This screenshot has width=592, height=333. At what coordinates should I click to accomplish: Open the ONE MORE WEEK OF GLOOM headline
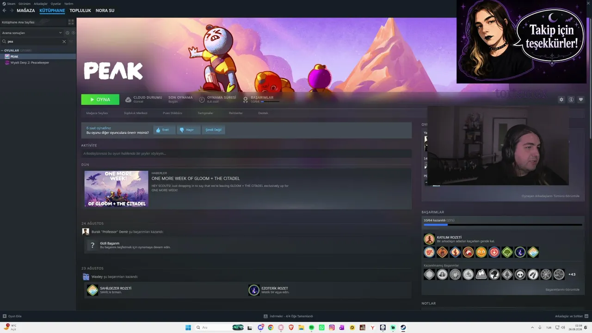tap(196, 179)
